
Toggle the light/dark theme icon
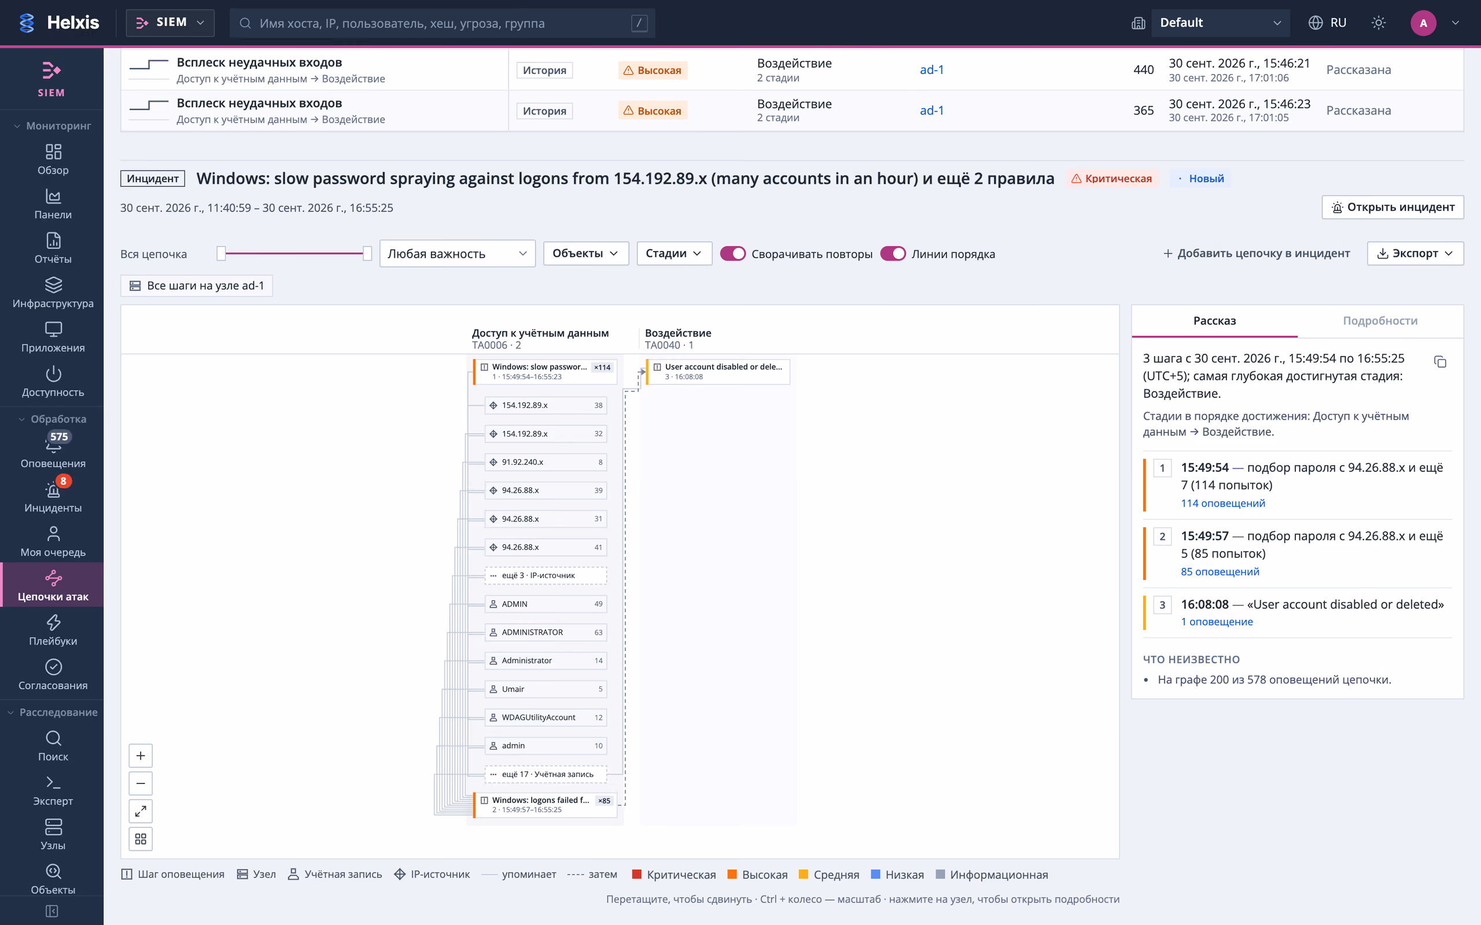(x=1378, y=23)
